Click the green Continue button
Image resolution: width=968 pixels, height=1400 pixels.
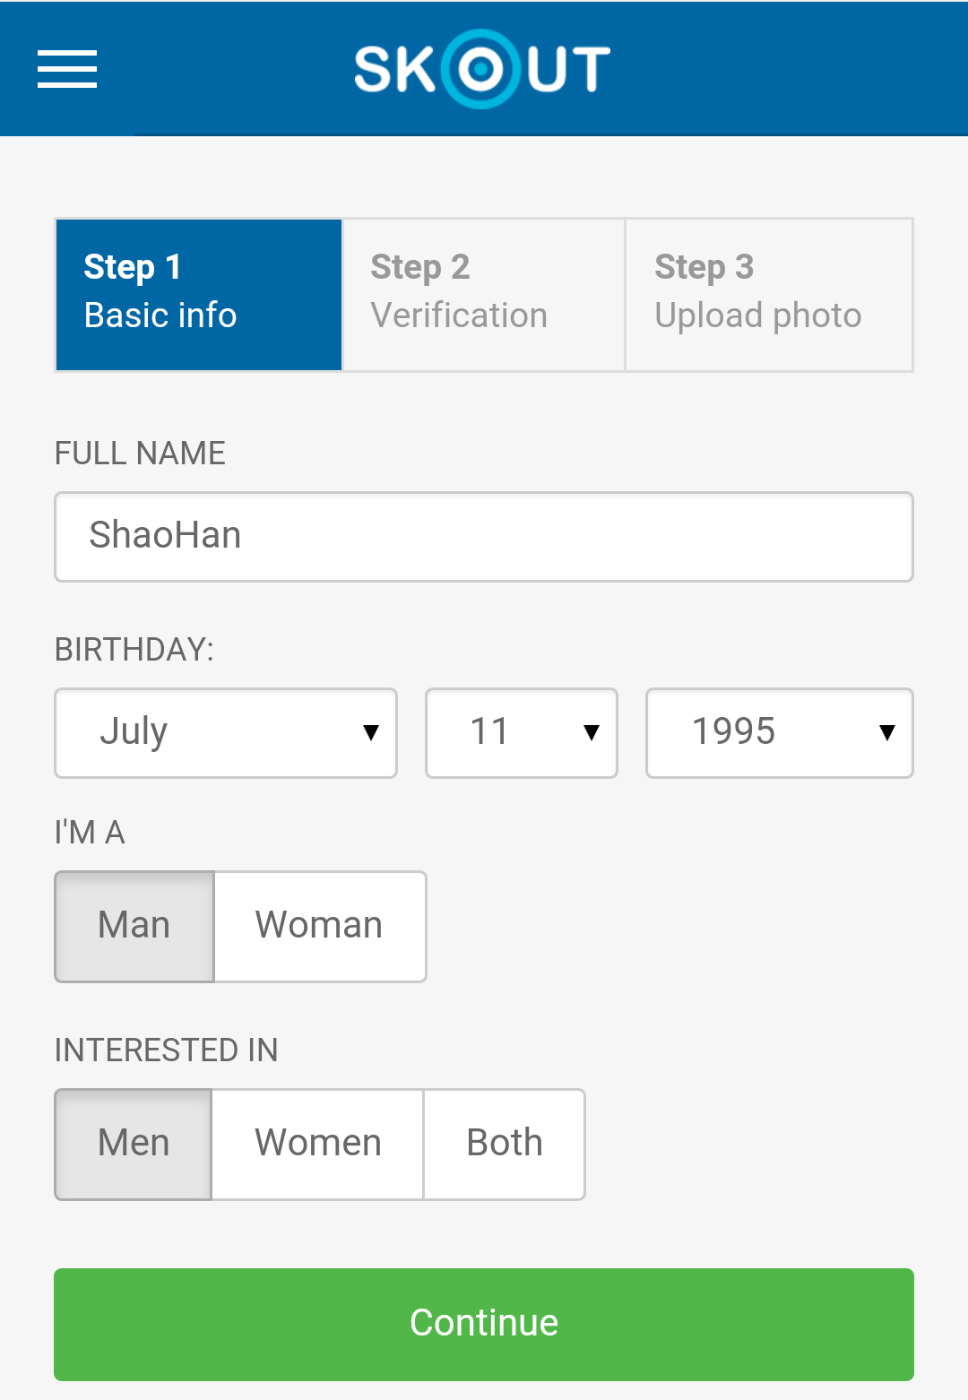pyautogui.click(x=484, y=1325)
